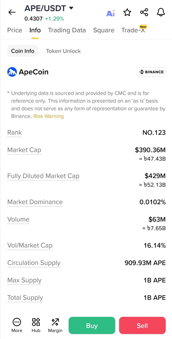Open the AI assistant icon
172x339 pixels.
pyautogui.click(x=111, y=13)
